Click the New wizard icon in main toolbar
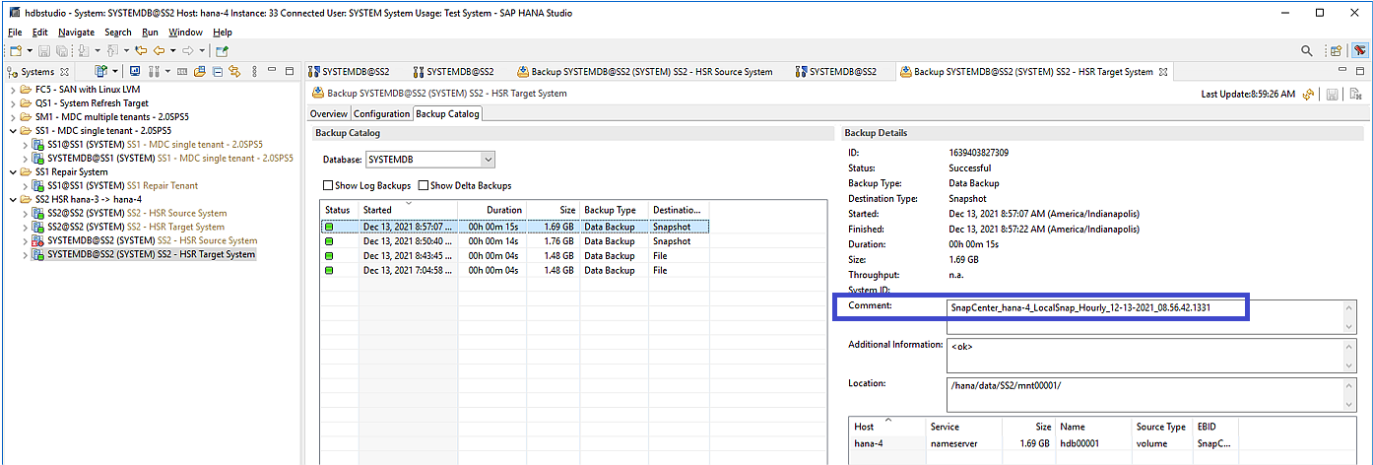The height and width of the screenshot is (465, 1373). click(x=16, y=50)
